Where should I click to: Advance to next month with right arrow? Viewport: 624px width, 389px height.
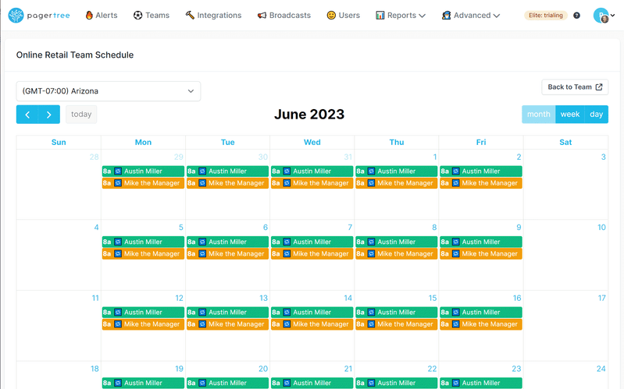[49, 115]
